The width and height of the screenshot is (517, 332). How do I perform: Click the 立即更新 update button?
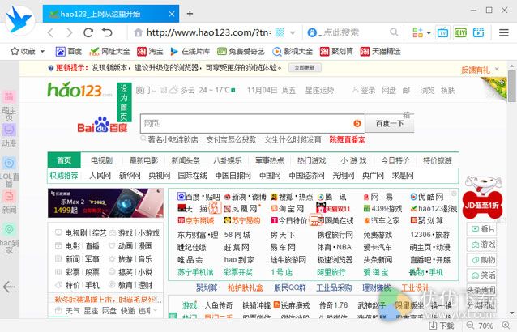click(x=305, y=68)
